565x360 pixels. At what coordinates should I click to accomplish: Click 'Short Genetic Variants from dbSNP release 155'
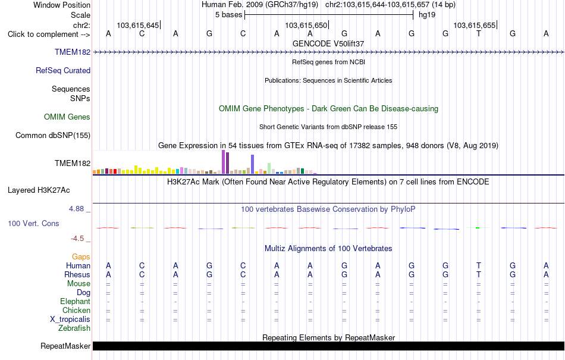coord(328,127)
